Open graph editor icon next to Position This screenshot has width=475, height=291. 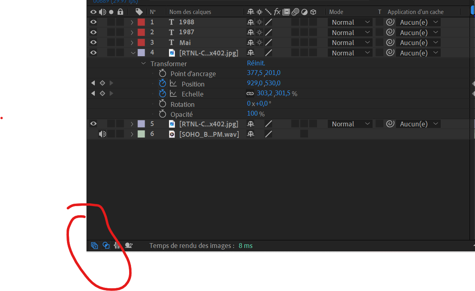173,83
